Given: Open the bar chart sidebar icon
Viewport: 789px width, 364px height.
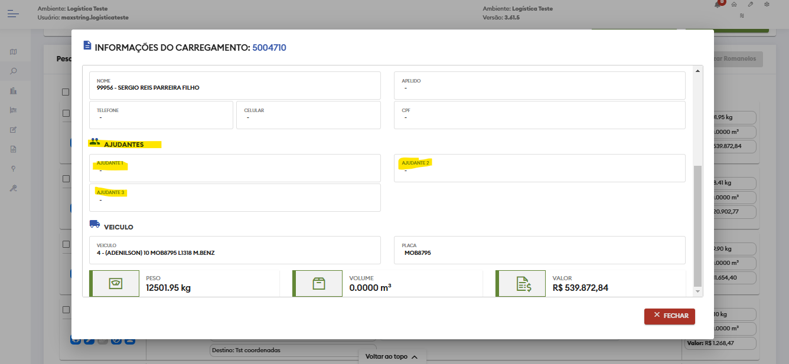Looking at the screenshot, I should 14,91.
